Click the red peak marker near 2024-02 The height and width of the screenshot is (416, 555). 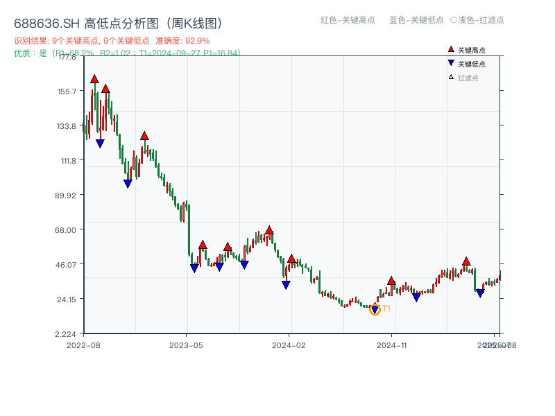click(x=292, y=260)
